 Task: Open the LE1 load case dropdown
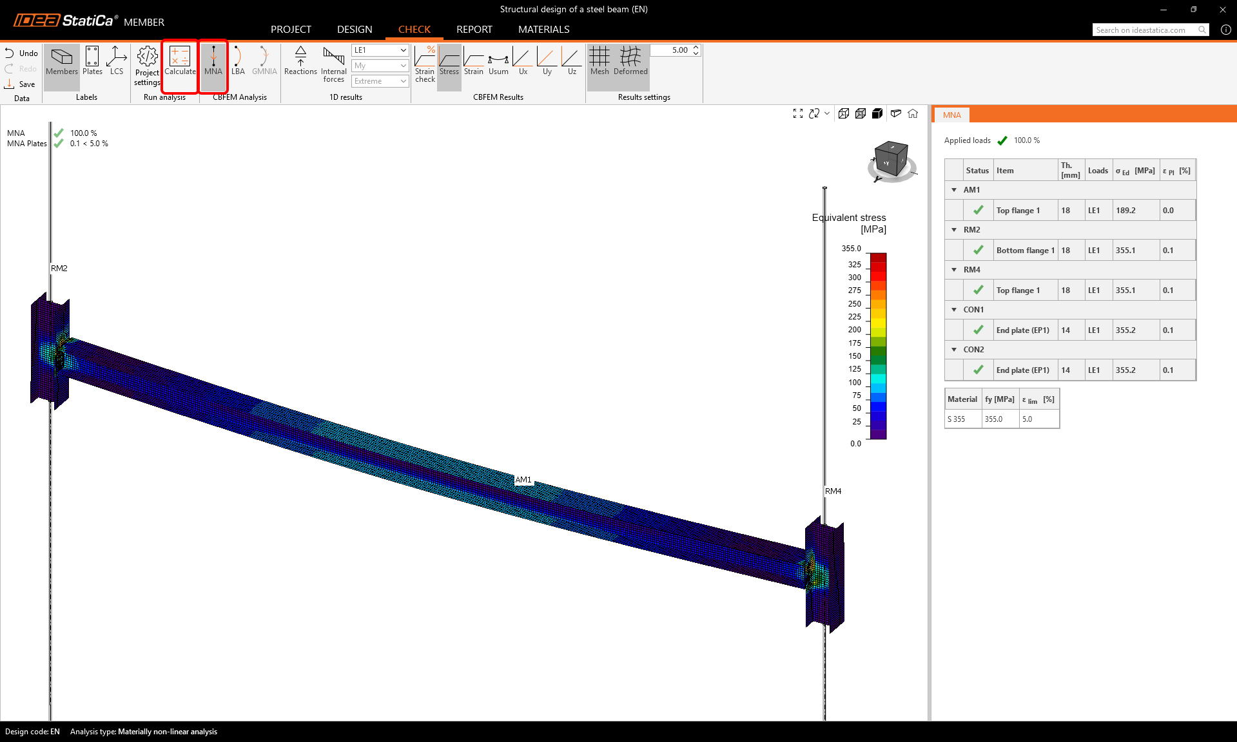pyautogui.click(x=380, y=50)
